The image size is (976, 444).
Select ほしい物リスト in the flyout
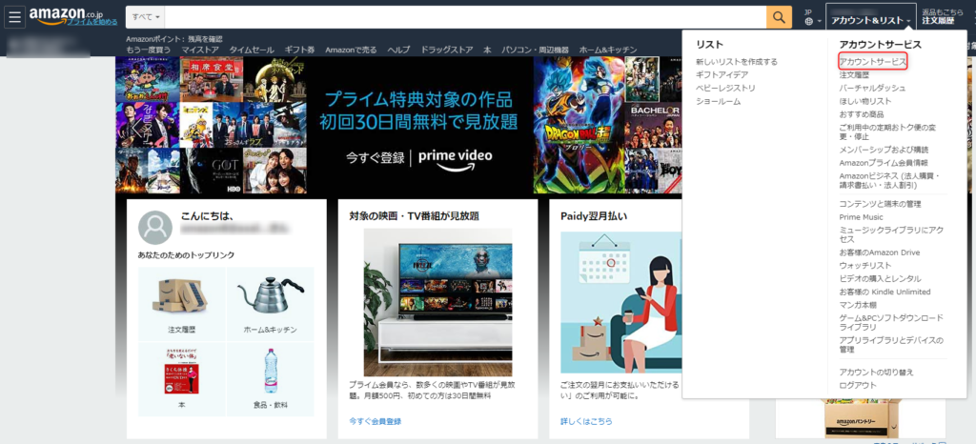[x=865, y=101]
